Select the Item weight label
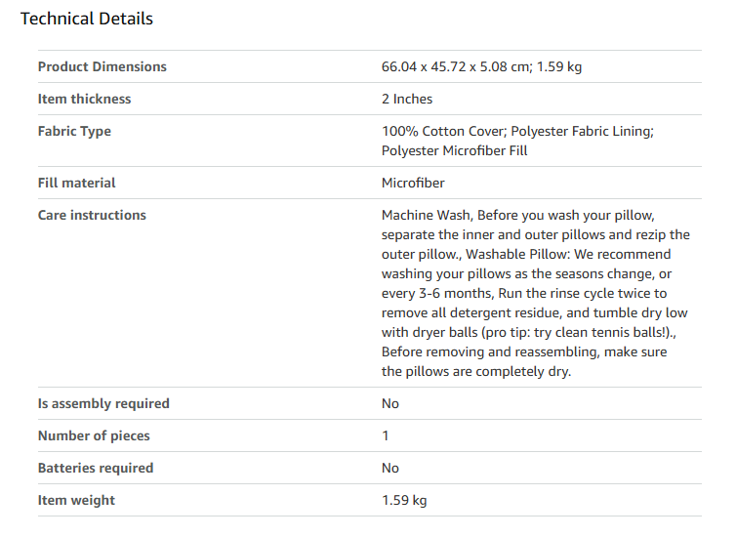 [x=76, y=500]
